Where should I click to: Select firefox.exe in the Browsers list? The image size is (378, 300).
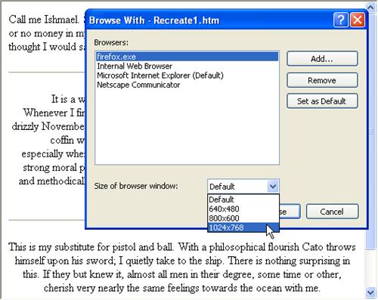187,57
